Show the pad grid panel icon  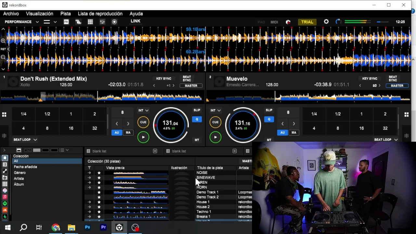click(x=90, y=22)
